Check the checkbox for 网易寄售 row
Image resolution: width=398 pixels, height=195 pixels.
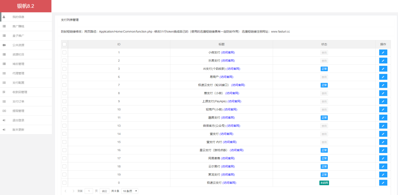pyautogui.click(x=64, y=158)
